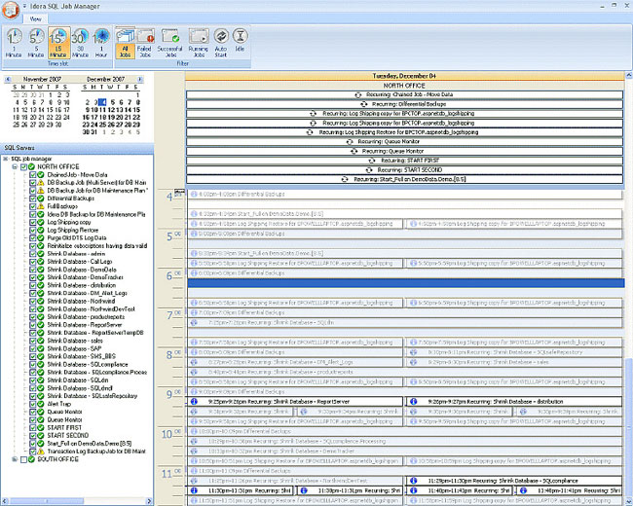
Task: Click warning icon of Full Backups job
Action: coord(40,206)
